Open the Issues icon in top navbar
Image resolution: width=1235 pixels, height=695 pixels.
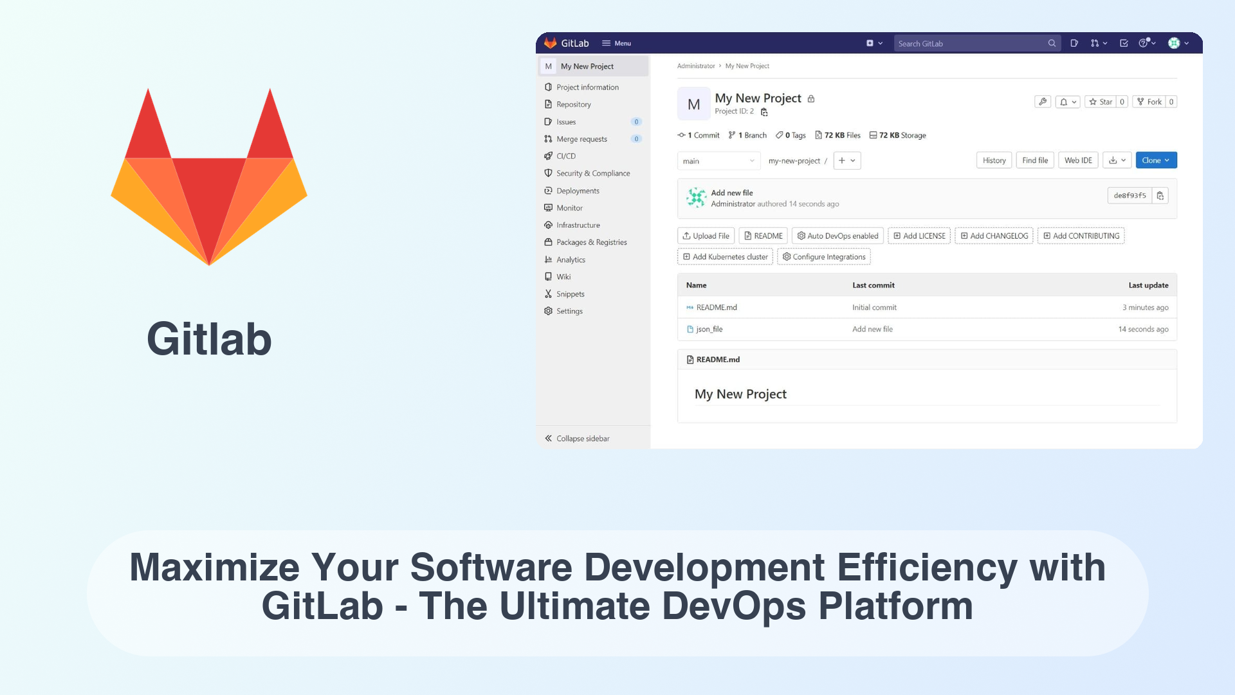pyautogui.click(x=1074, y=43)
